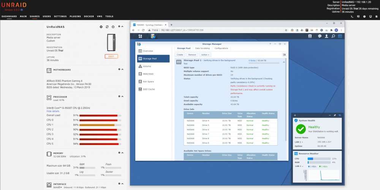Open the Unraid terminal icon in top bar

[352, 16]
